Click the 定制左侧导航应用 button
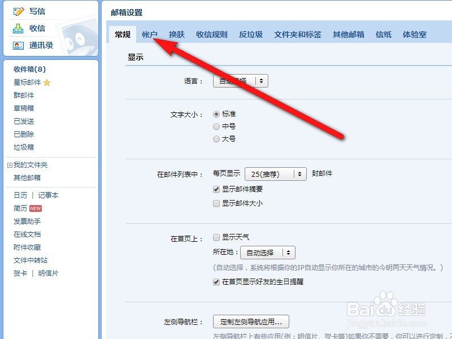This screenshot has height=339, width=452. [251, 321]
